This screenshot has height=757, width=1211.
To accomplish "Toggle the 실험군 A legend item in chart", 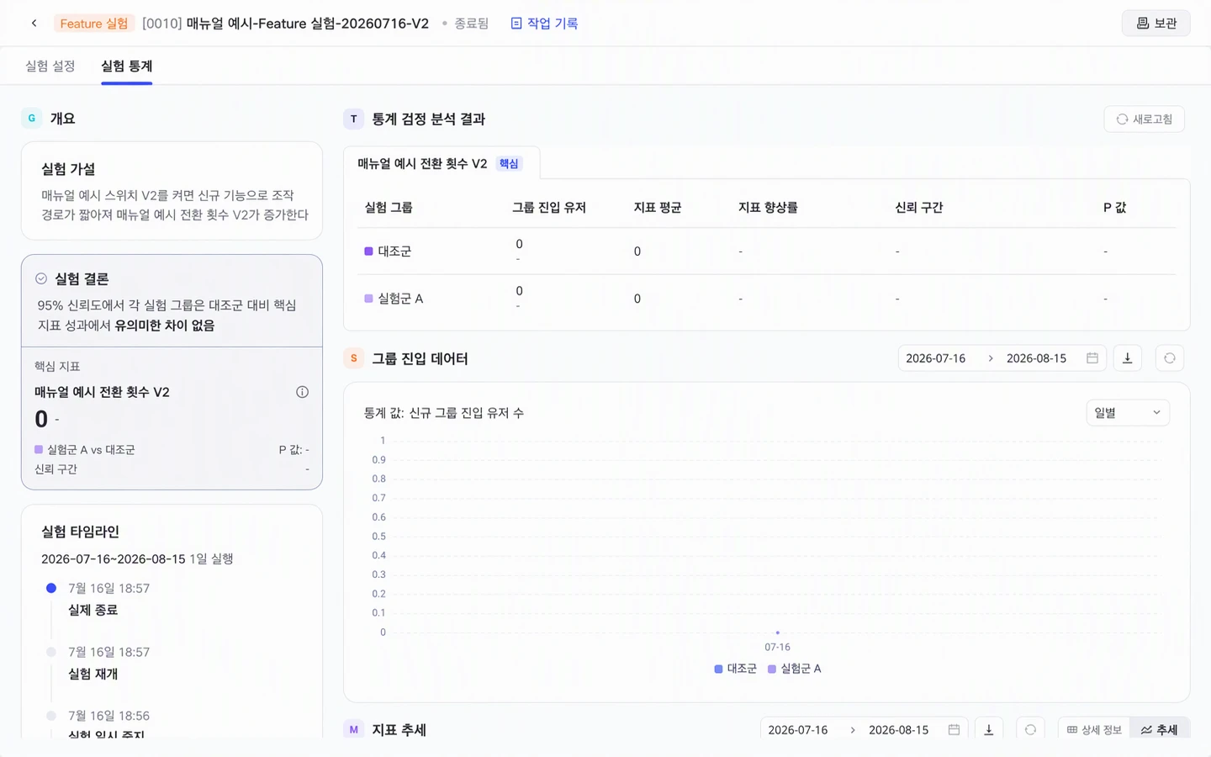I will (795, 669).
